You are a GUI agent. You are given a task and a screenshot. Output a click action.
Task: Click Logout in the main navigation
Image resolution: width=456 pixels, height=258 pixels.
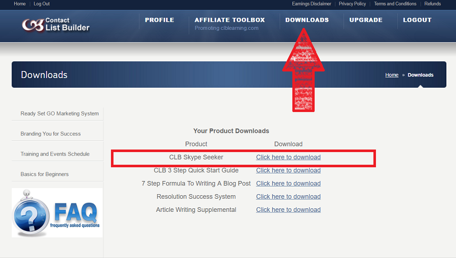pyautogui.click(x=417, y=20)
